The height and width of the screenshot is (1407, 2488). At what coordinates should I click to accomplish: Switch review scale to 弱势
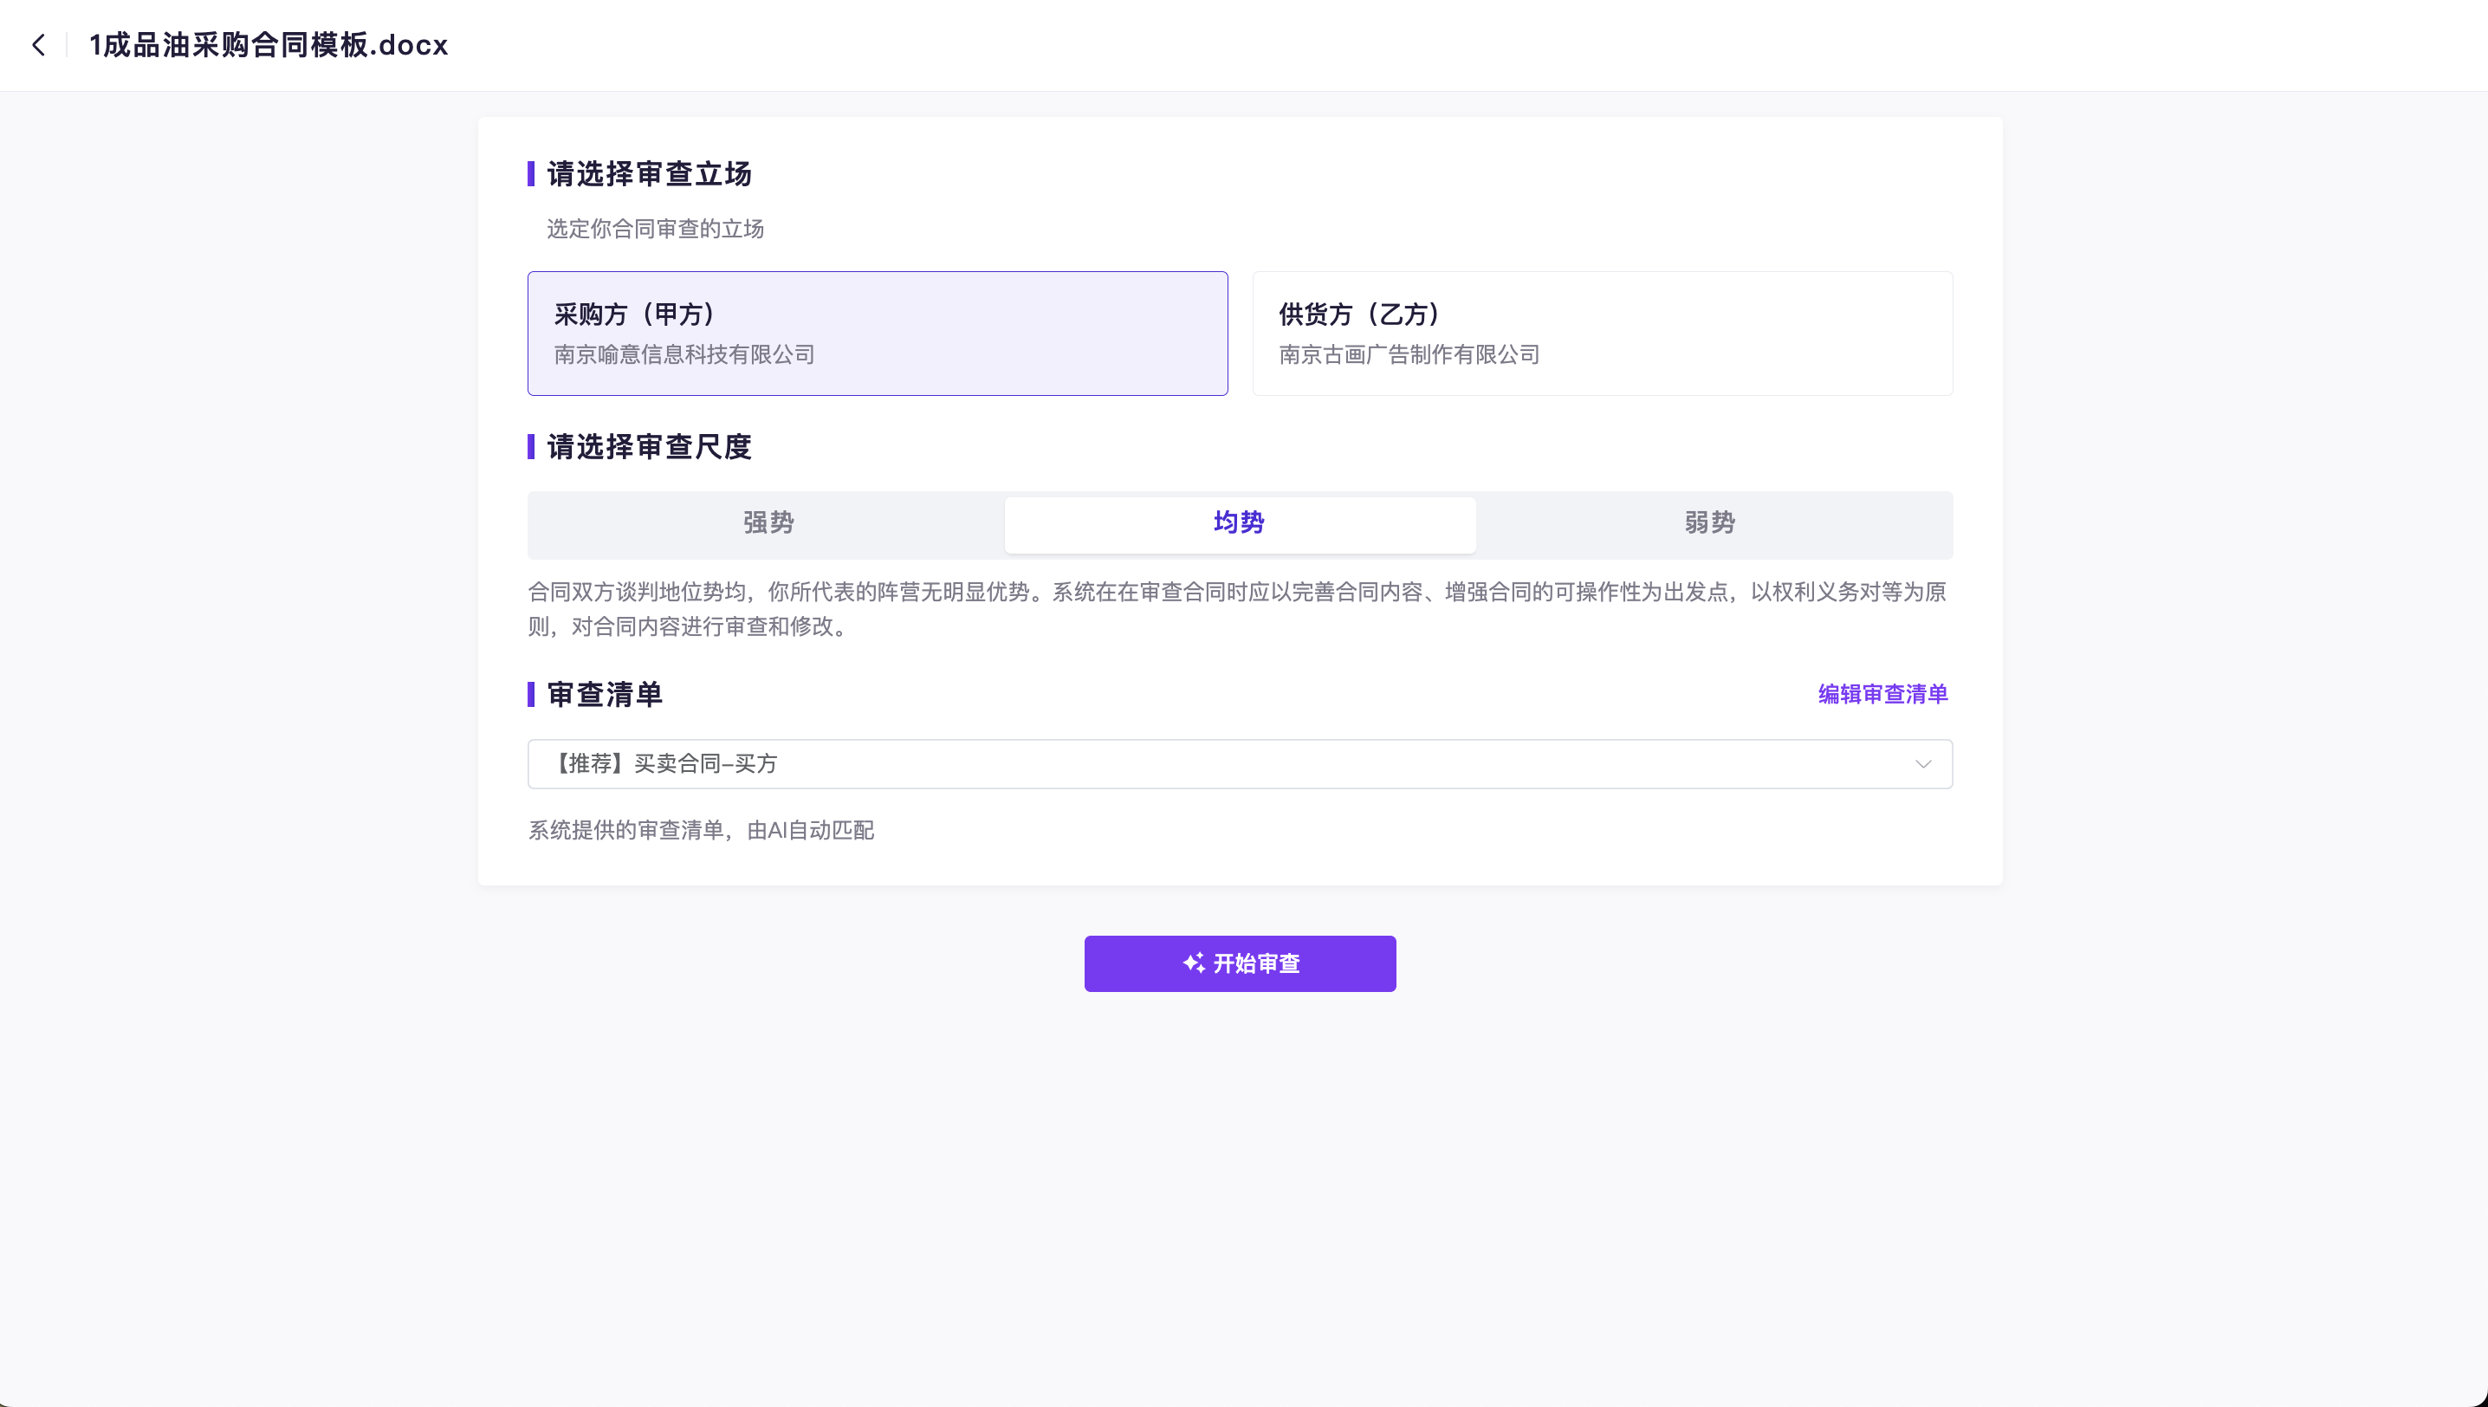pyautogui.click(x=1709, y=522)
